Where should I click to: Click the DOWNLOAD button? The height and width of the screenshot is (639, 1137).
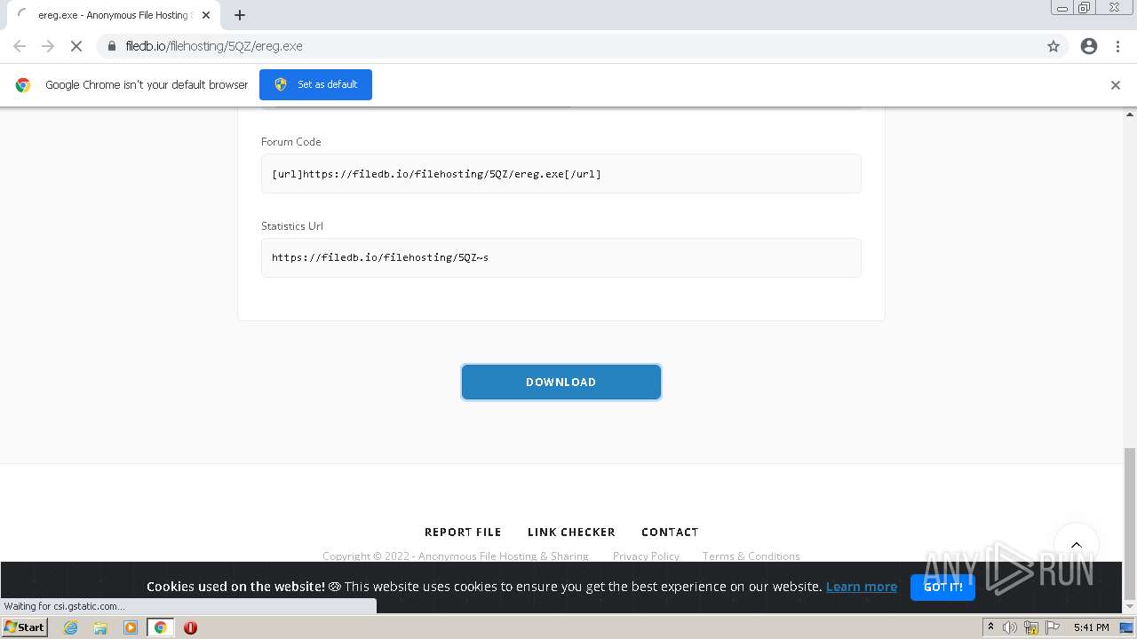coord(561,382)
